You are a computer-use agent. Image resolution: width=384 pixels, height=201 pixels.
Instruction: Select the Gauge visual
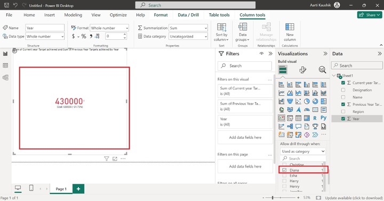coord(307,110)
